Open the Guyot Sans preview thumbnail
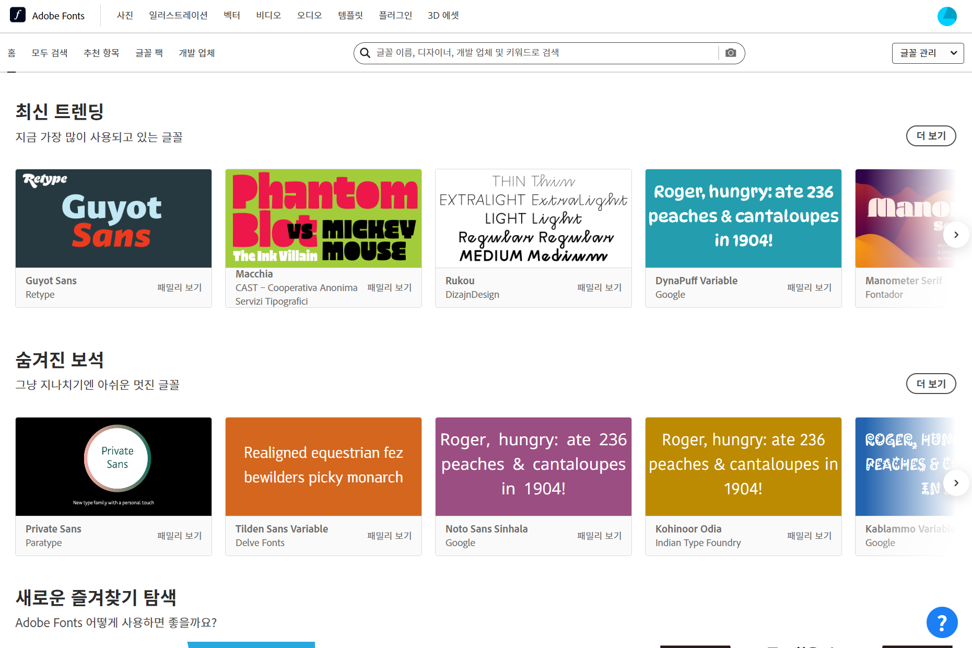This screenshot has height=648, width=972. coord(113,218)
